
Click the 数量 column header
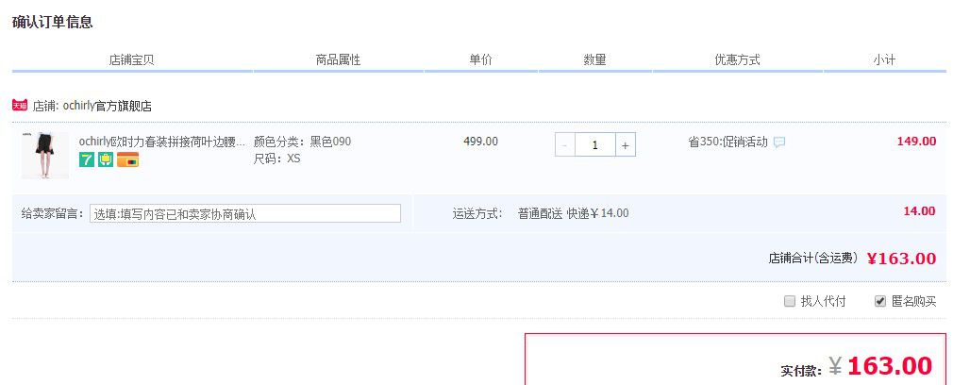pyautogui.click(x=595, y=59)
